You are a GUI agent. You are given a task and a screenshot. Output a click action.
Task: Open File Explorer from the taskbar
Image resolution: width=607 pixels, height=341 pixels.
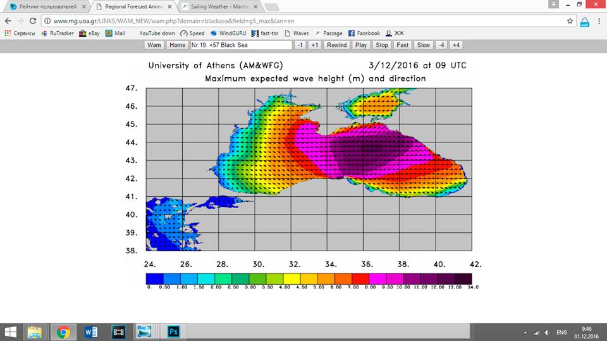click(35, 331)
